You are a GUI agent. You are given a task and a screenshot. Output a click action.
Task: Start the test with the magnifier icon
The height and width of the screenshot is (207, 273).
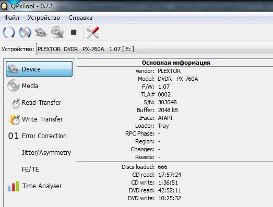(x=57, y=32)
